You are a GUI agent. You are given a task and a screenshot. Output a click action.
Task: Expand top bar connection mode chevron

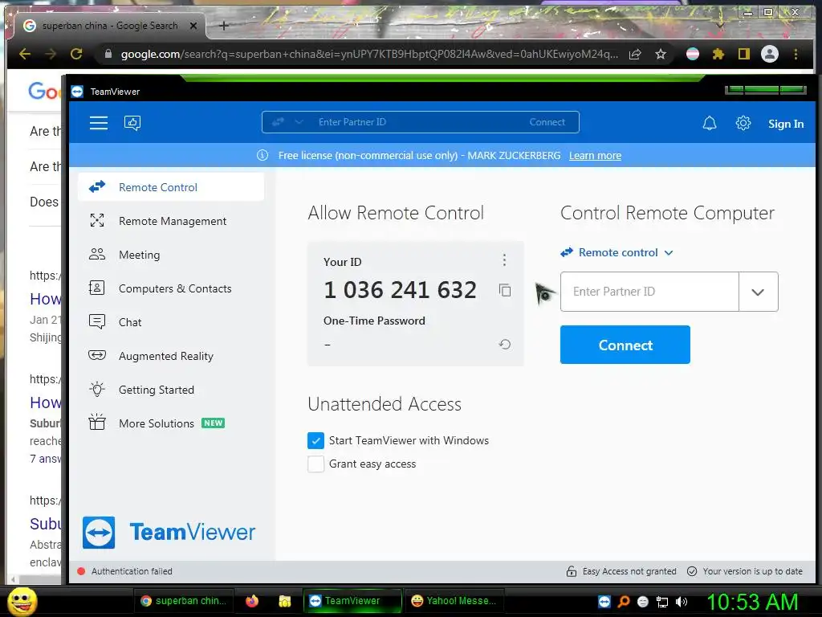(x=299, y=122)
